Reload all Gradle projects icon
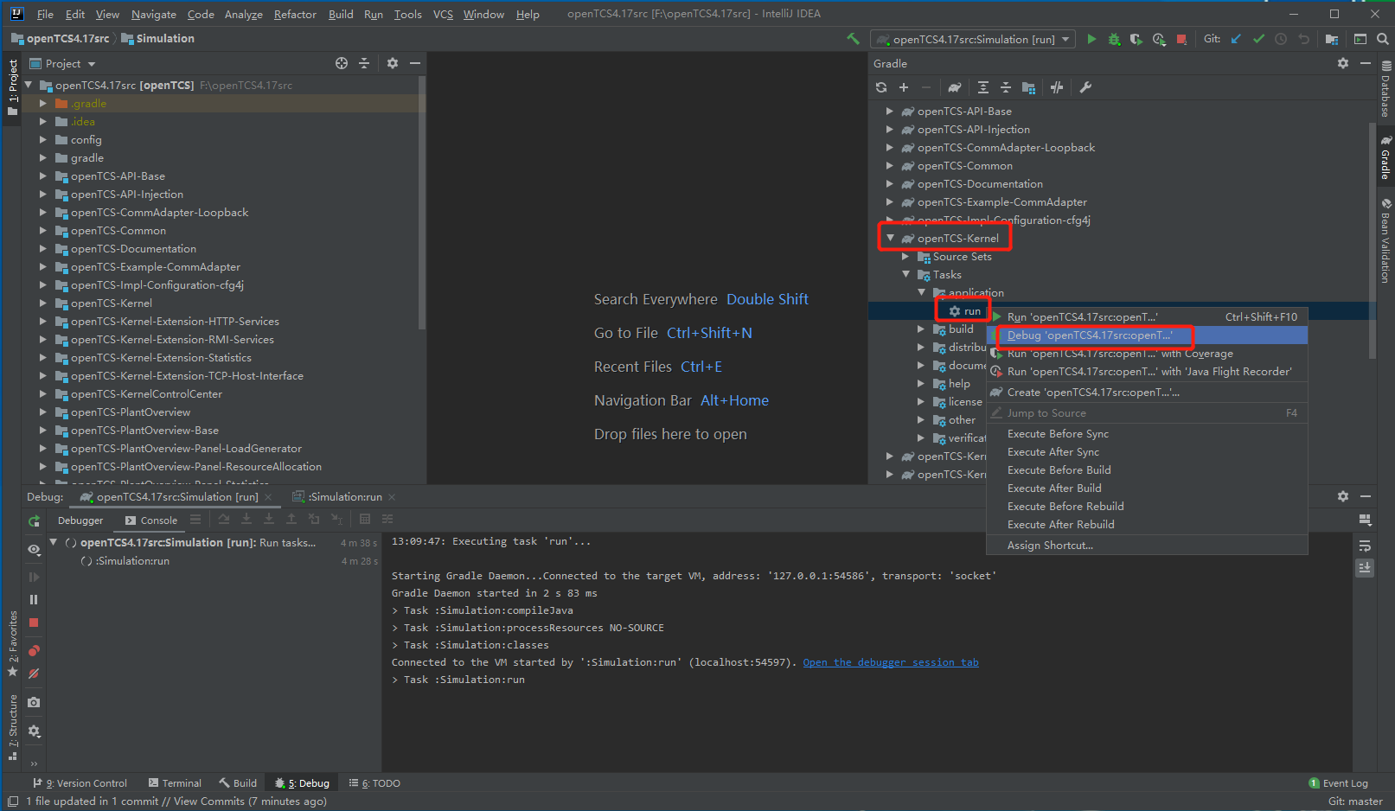The image size is (1395, 811). [x=881, y=87]
